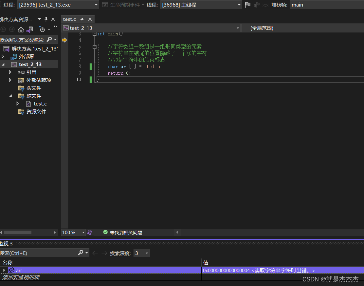Viewport: 364px width, 286px height.
Task: Collapse the comment block outlining toggle on line 5
Action: [95, 47]
